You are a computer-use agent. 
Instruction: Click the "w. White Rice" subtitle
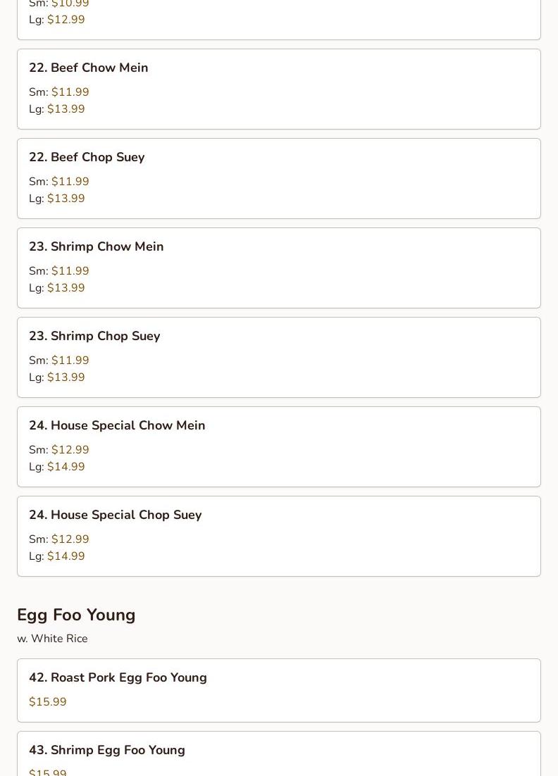click(x=52, y=639)
